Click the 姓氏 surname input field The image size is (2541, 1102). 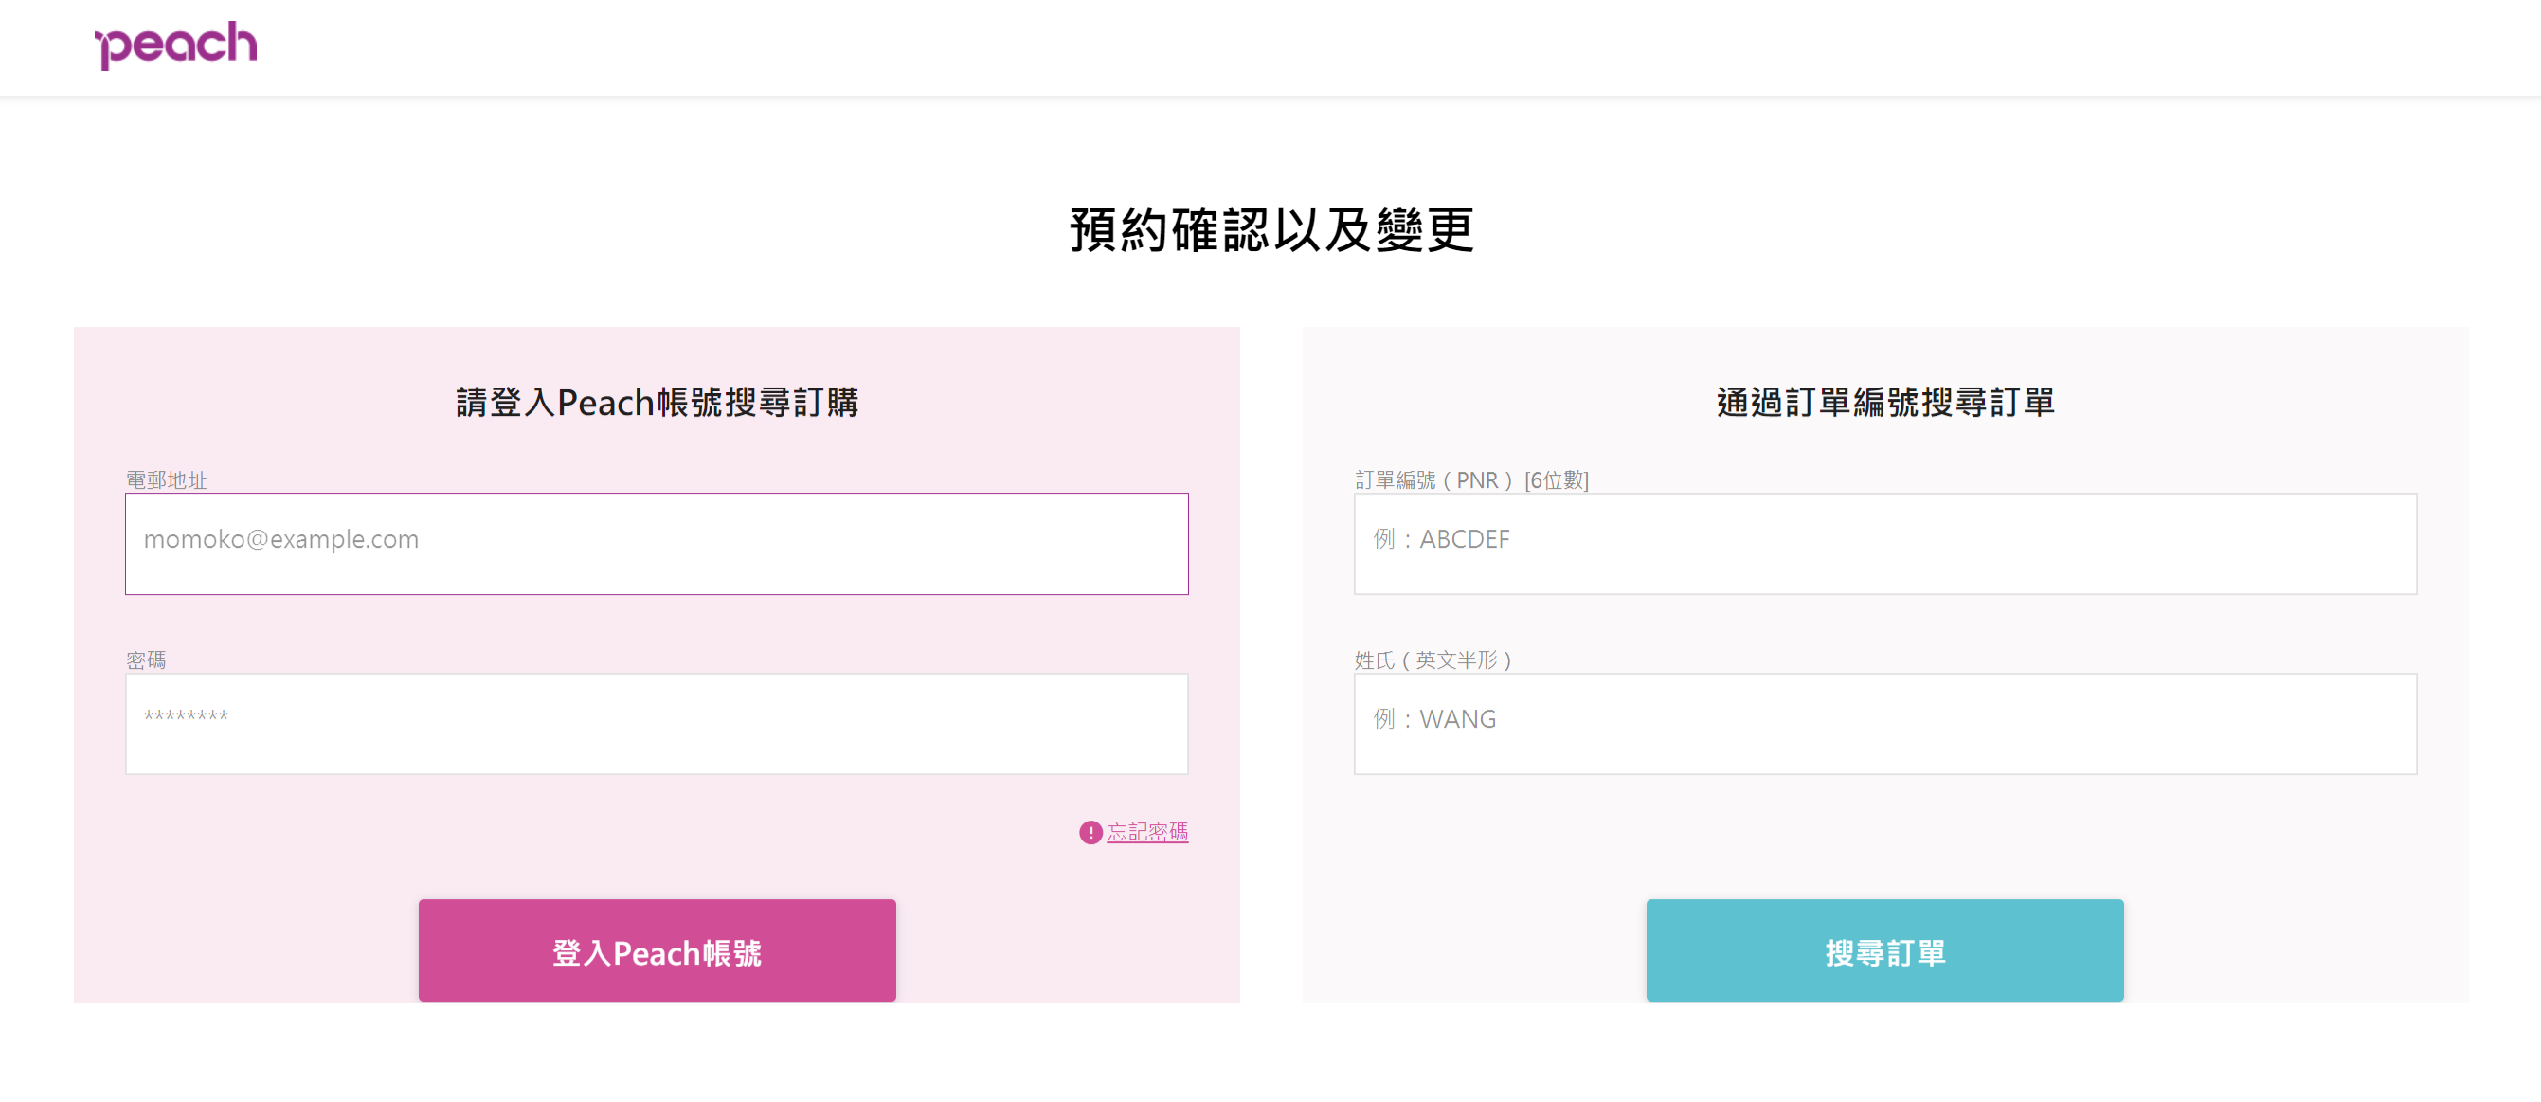click(1885, 724)
